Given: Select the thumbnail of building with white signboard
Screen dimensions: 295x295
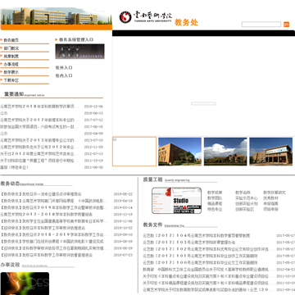Looking at the screenshot, I should click(271, 152).
